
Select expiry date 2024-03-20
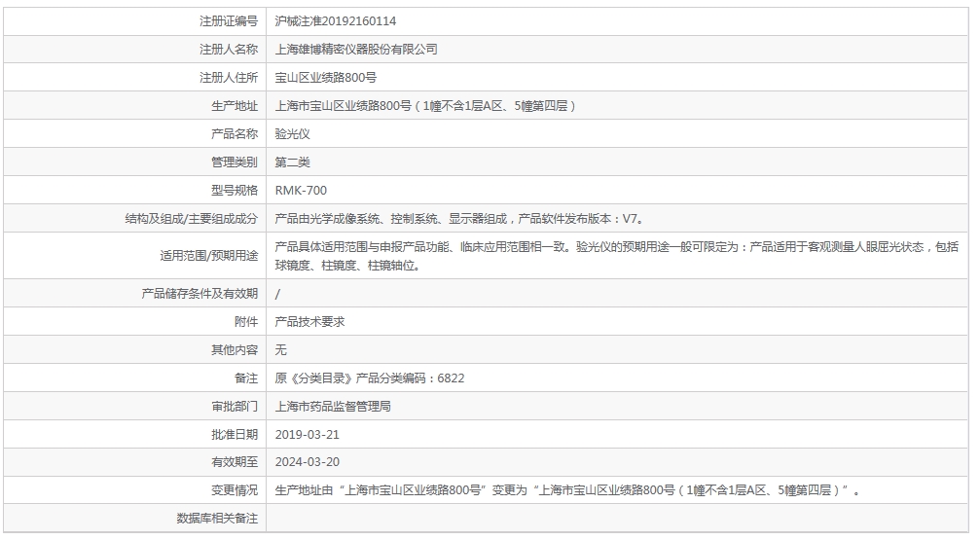[x=307, y=462]
